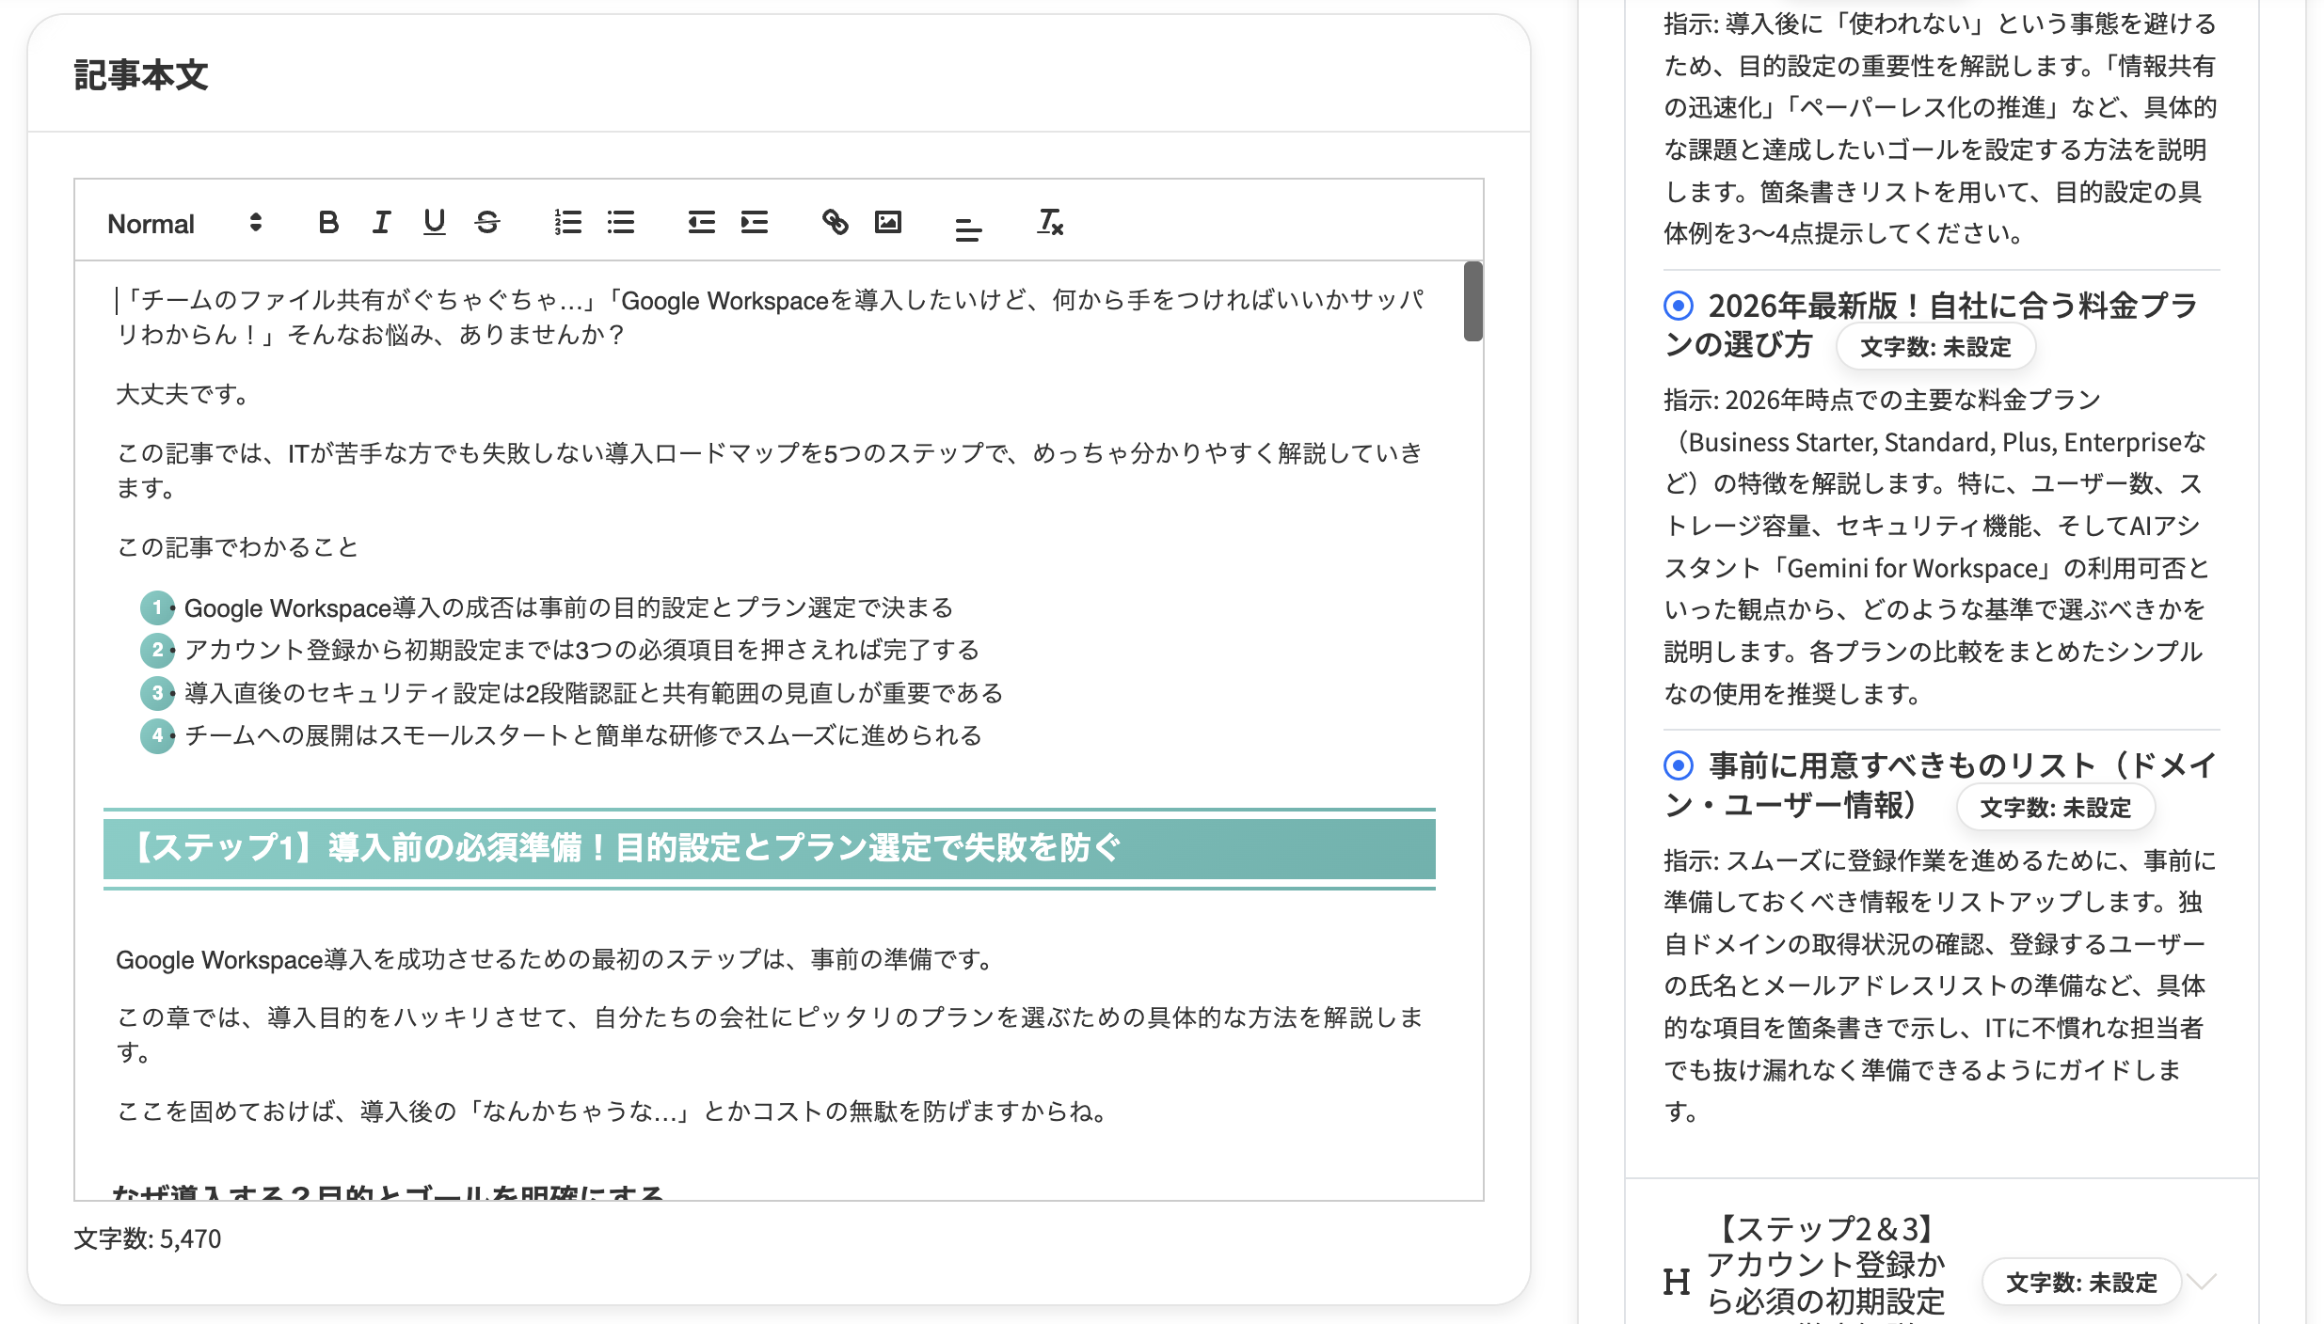
Task: Select the radio for 2026年最新版 heading
Action: (1677, 305)
